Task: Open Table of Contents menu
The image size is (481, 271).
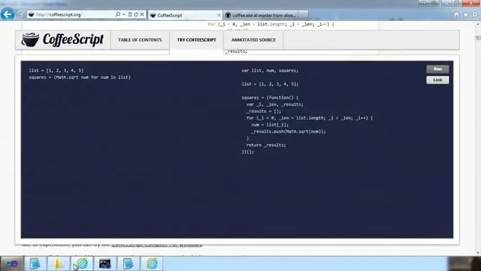Action: pos(139,40)
